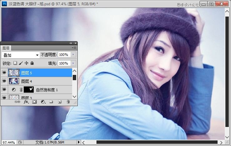This screenshot has height=146, width=231.
Task: Open the 填充 slider arrow
Action: click(73, 63)
